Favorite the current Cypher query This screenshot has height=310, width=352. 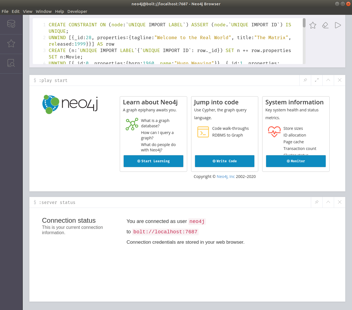313,25
